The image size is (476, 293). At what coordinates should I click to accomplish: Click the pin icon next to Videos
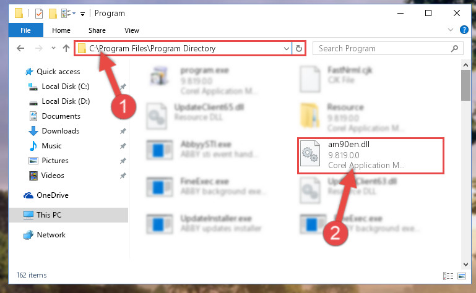pos(123,176)
